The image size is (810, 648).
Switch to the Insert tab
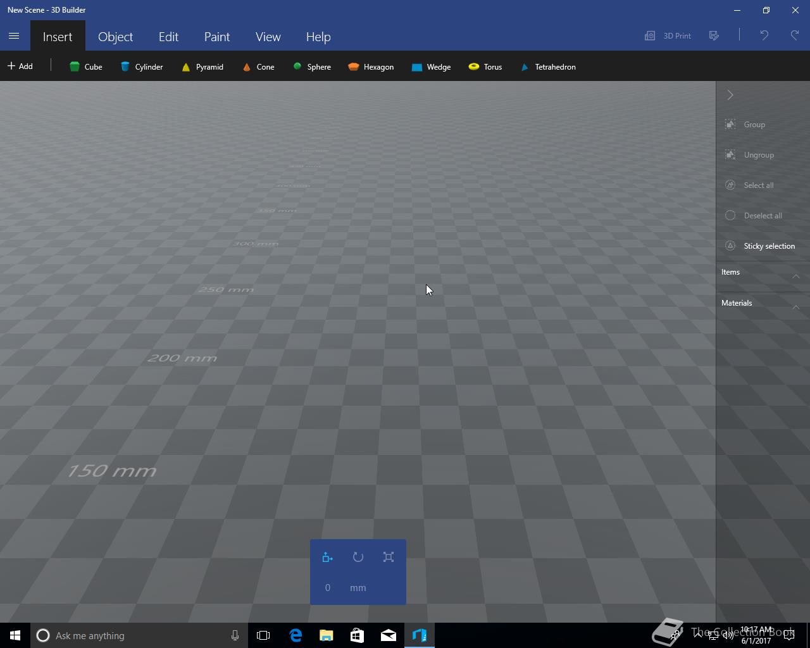(58, 37)
